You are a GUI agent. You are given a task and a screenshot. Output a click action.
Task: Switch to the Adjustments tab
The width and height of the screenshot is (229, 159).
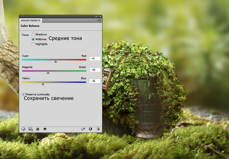coord(31,21)
